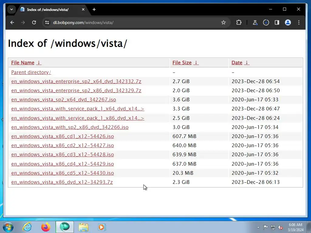Download x86 cd4 x12-54429.iso
This screenshot has width=311, height=233.
coord(63,164)
